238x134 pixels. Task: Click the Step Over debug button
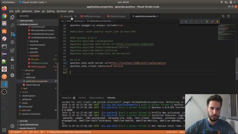click(x=191, y=22)
